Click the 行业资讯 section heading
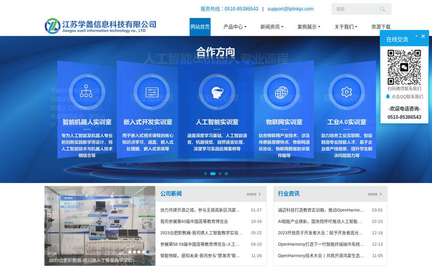432x270 pixels. [x=288, y=194]
